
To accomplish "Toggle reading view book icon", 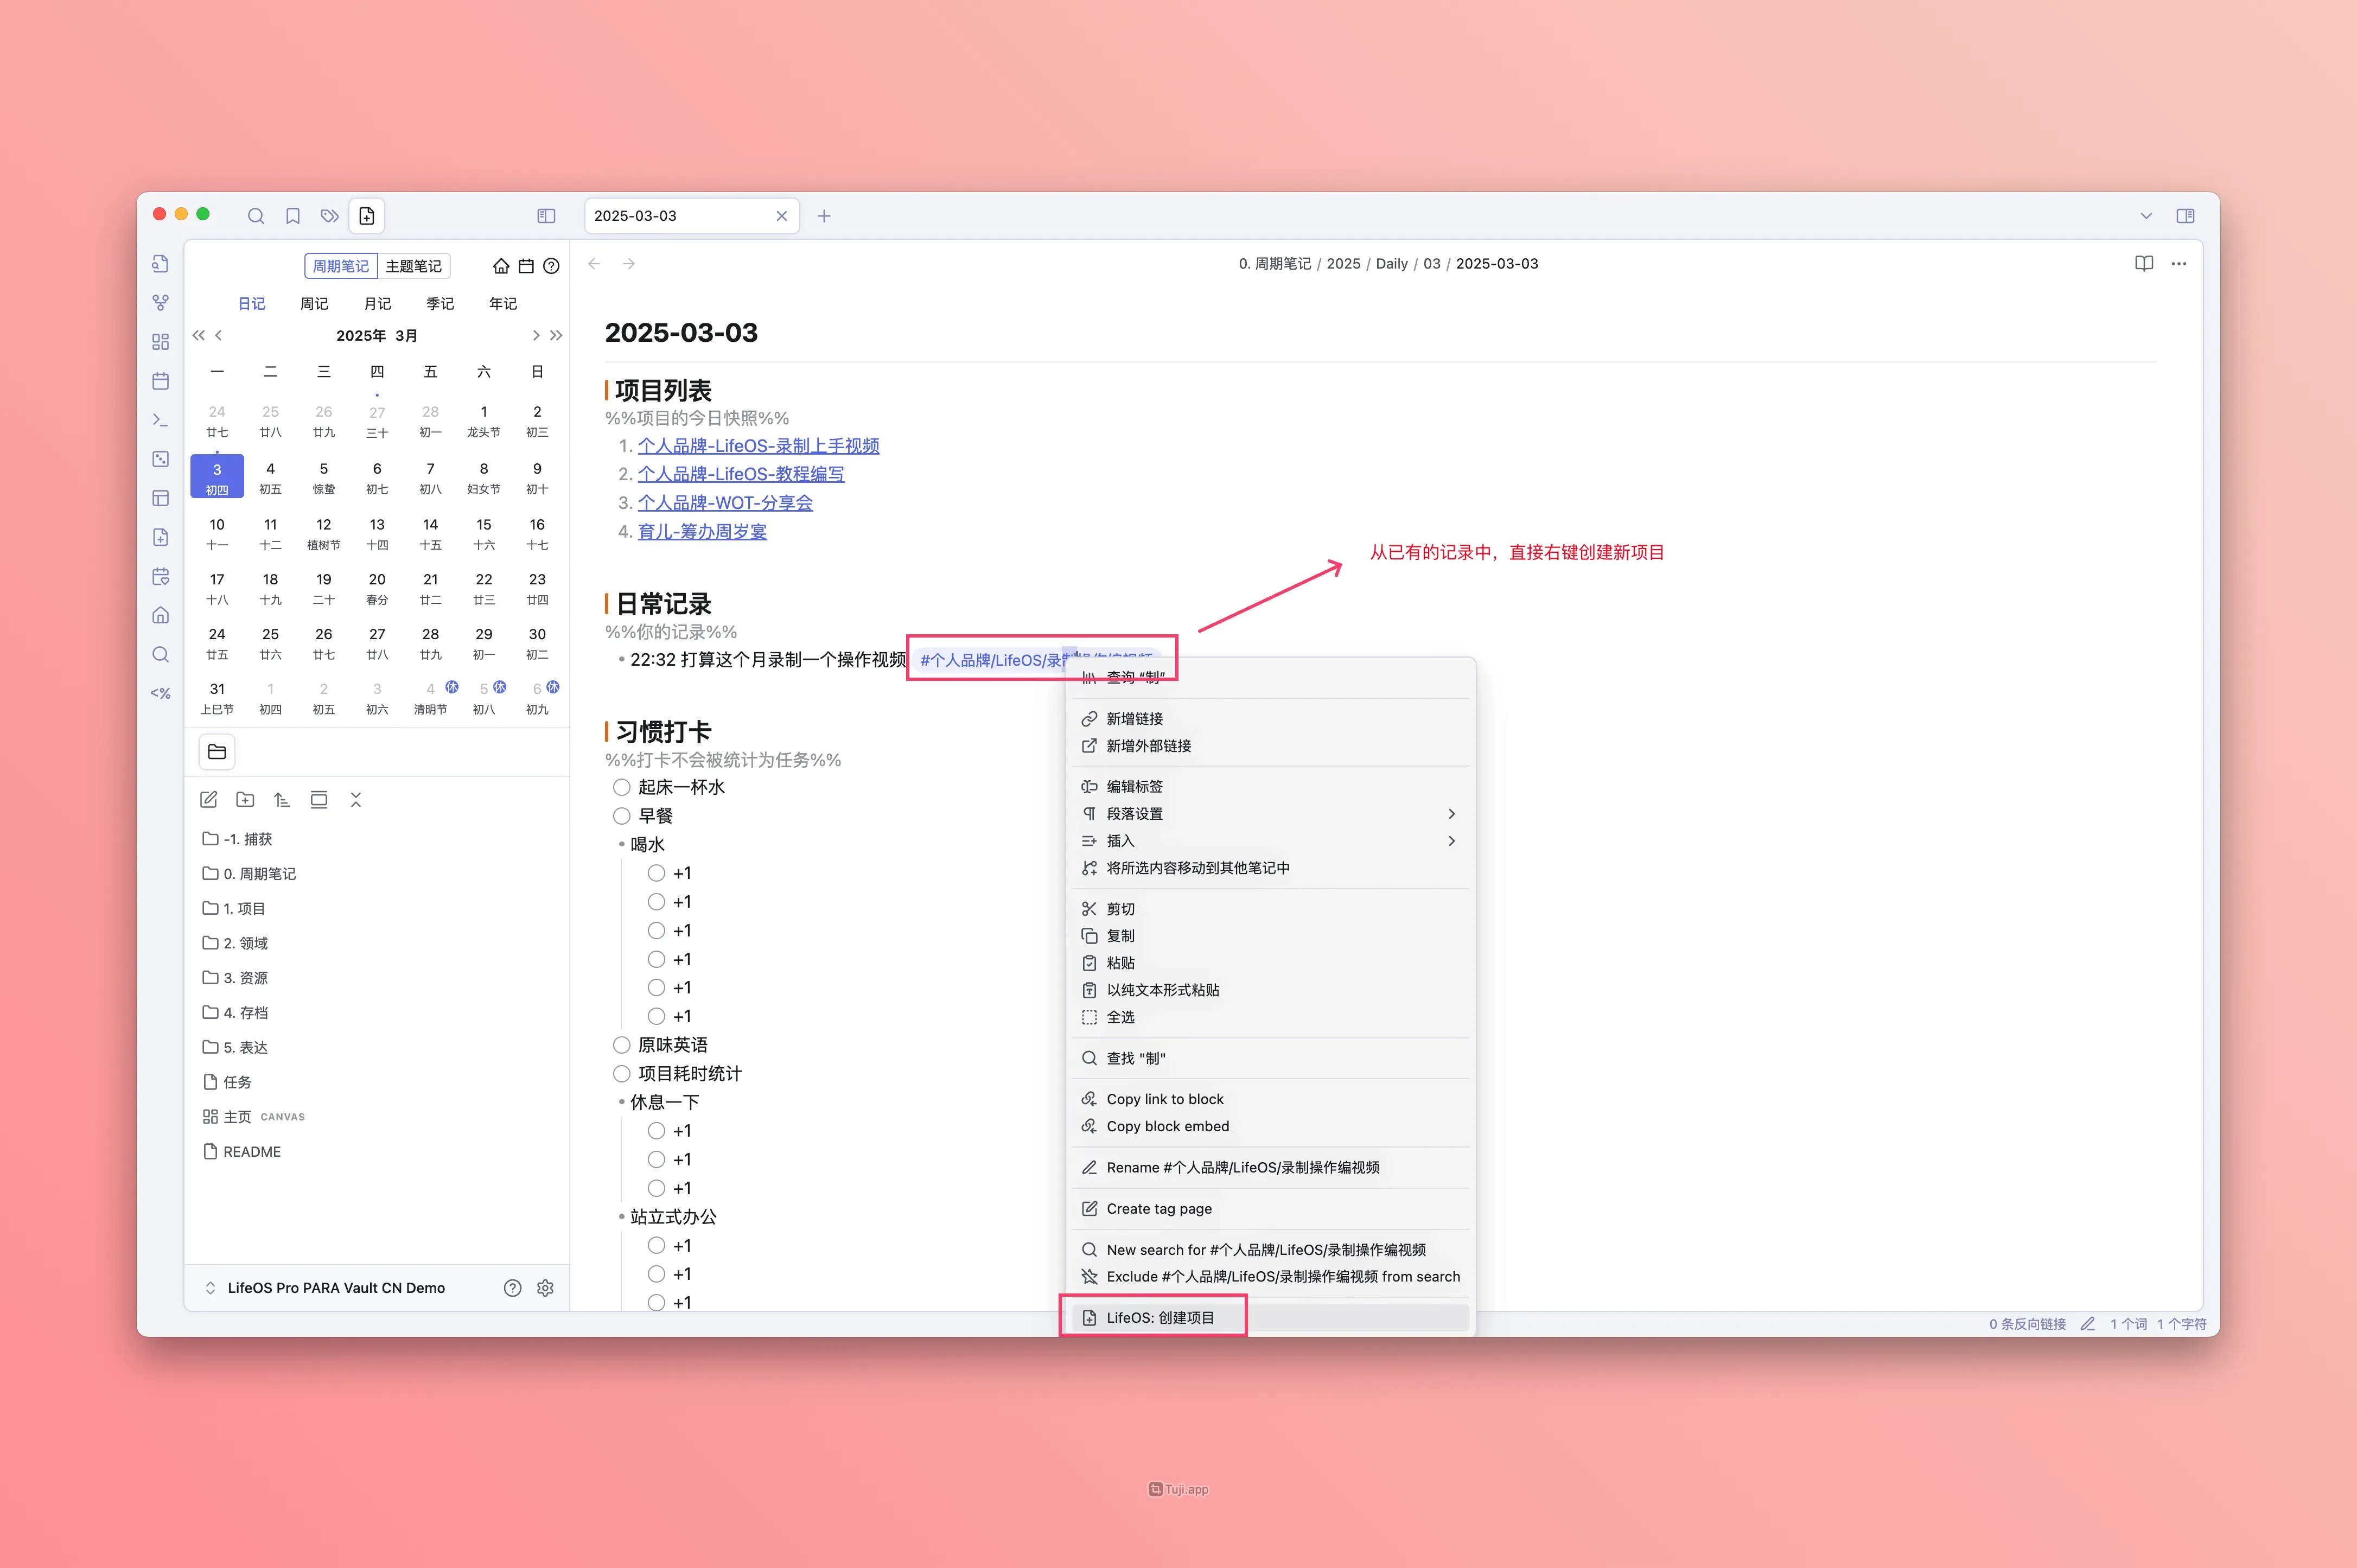I will (2143, 264).
